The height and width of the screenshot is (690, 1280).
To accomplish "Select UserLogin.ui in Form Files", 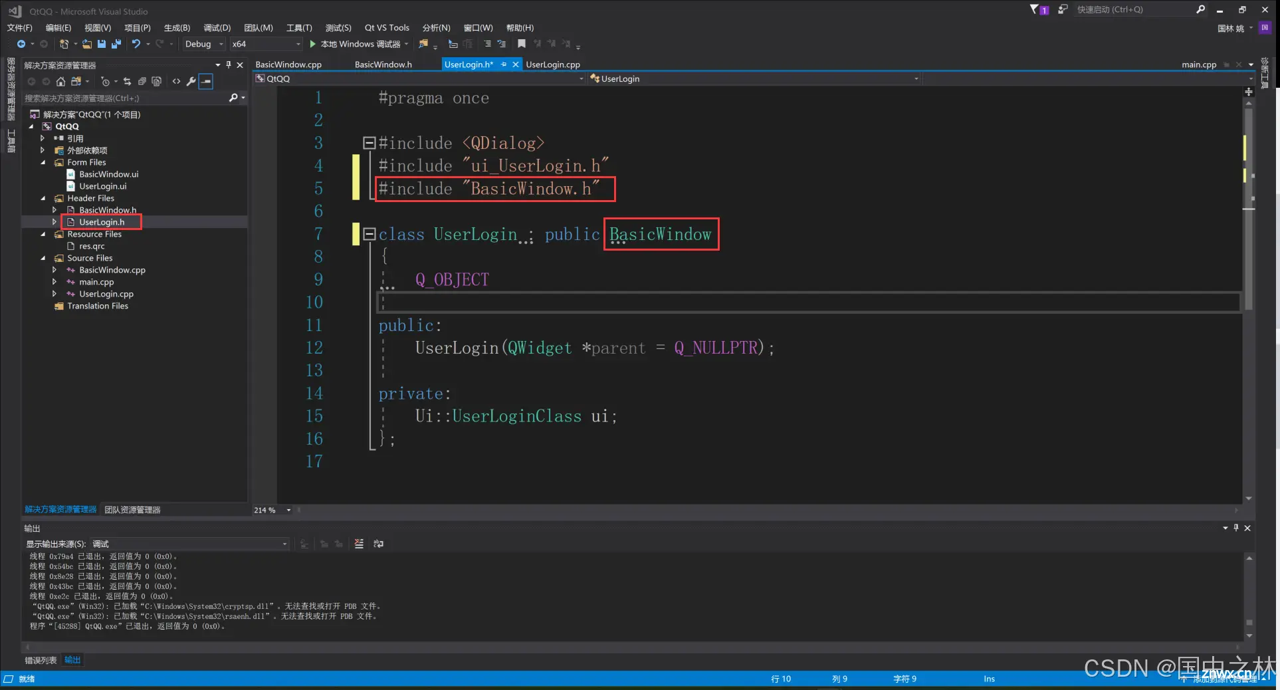I will point(102,186).
